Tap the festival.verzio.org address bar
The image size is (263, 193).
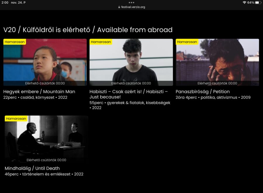(x=131, y=7)
